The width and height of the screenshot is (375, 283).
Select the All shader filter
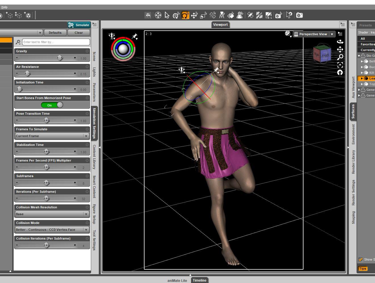point(366,39)
